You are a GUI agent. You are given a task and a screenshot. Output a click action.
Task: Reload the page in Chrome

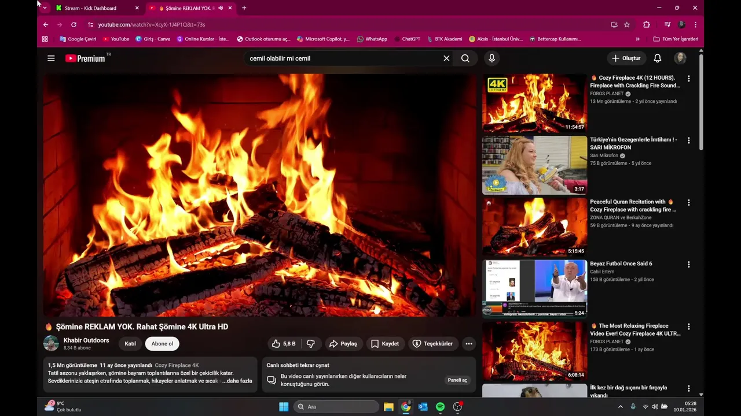(x=74, y=25)
